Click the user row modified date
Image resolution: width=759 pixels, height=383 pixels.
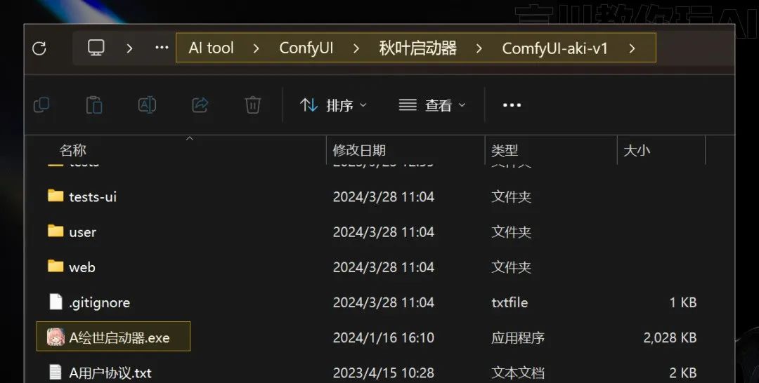[384, 231]
